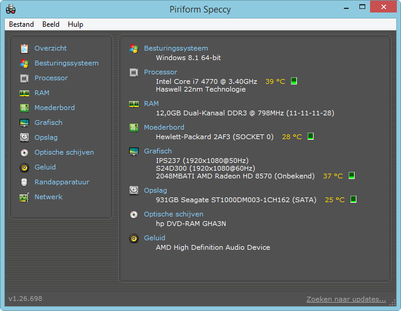The height and width of the screenshot is (311, 401).
Task: Show Moederbord details from sidebar
Action: (55, 108)
